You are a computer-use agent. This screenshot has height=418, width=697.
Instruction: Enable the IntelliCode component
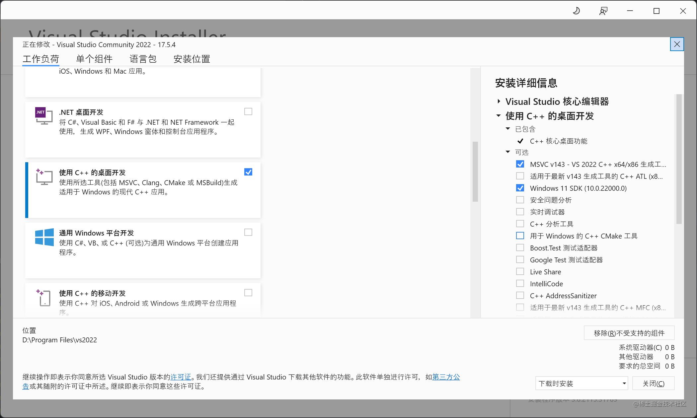pyautogui.click(x=520, y=283)
